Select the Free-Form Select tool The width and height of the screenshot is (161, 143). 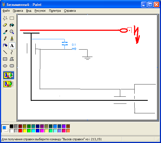[5, 18]
